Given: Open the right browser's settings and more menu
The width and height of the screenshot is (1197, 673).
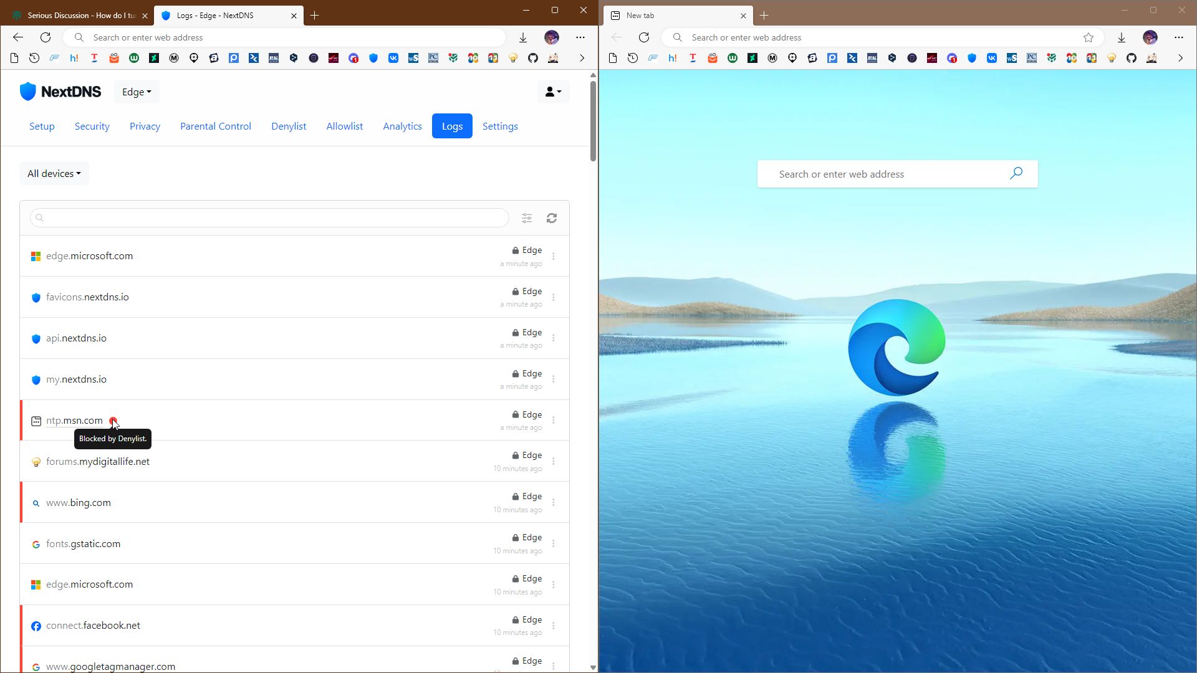Looking at the screenshot, I should (x=1178, y=37).
